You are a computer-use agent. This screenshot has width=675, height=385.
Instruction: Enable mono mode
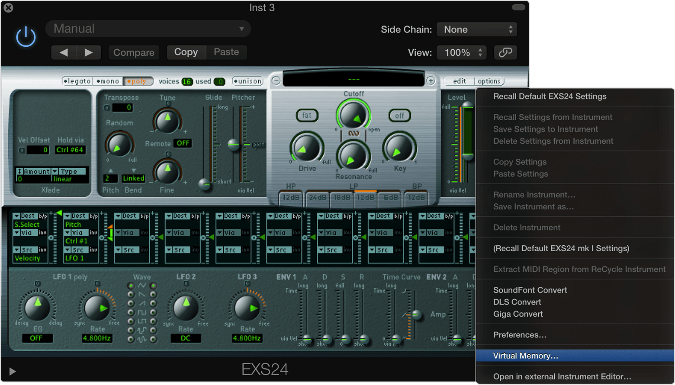coord(108,81)
